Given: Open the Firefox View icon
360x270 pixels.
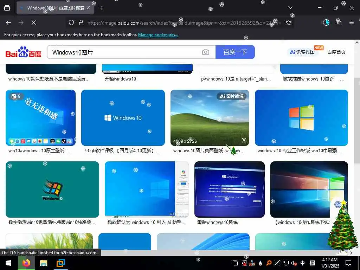Looking at the screenshot, I should (x=7, y=8).
